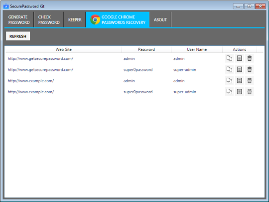This screenshot has height=202, width=269.
Task: Trash the getsecurepassword.com super-admin entry
Action: point(250,69)
